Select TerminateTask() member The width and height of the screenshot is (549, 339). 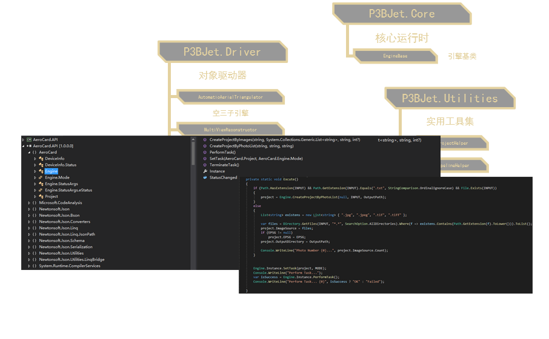224,165
